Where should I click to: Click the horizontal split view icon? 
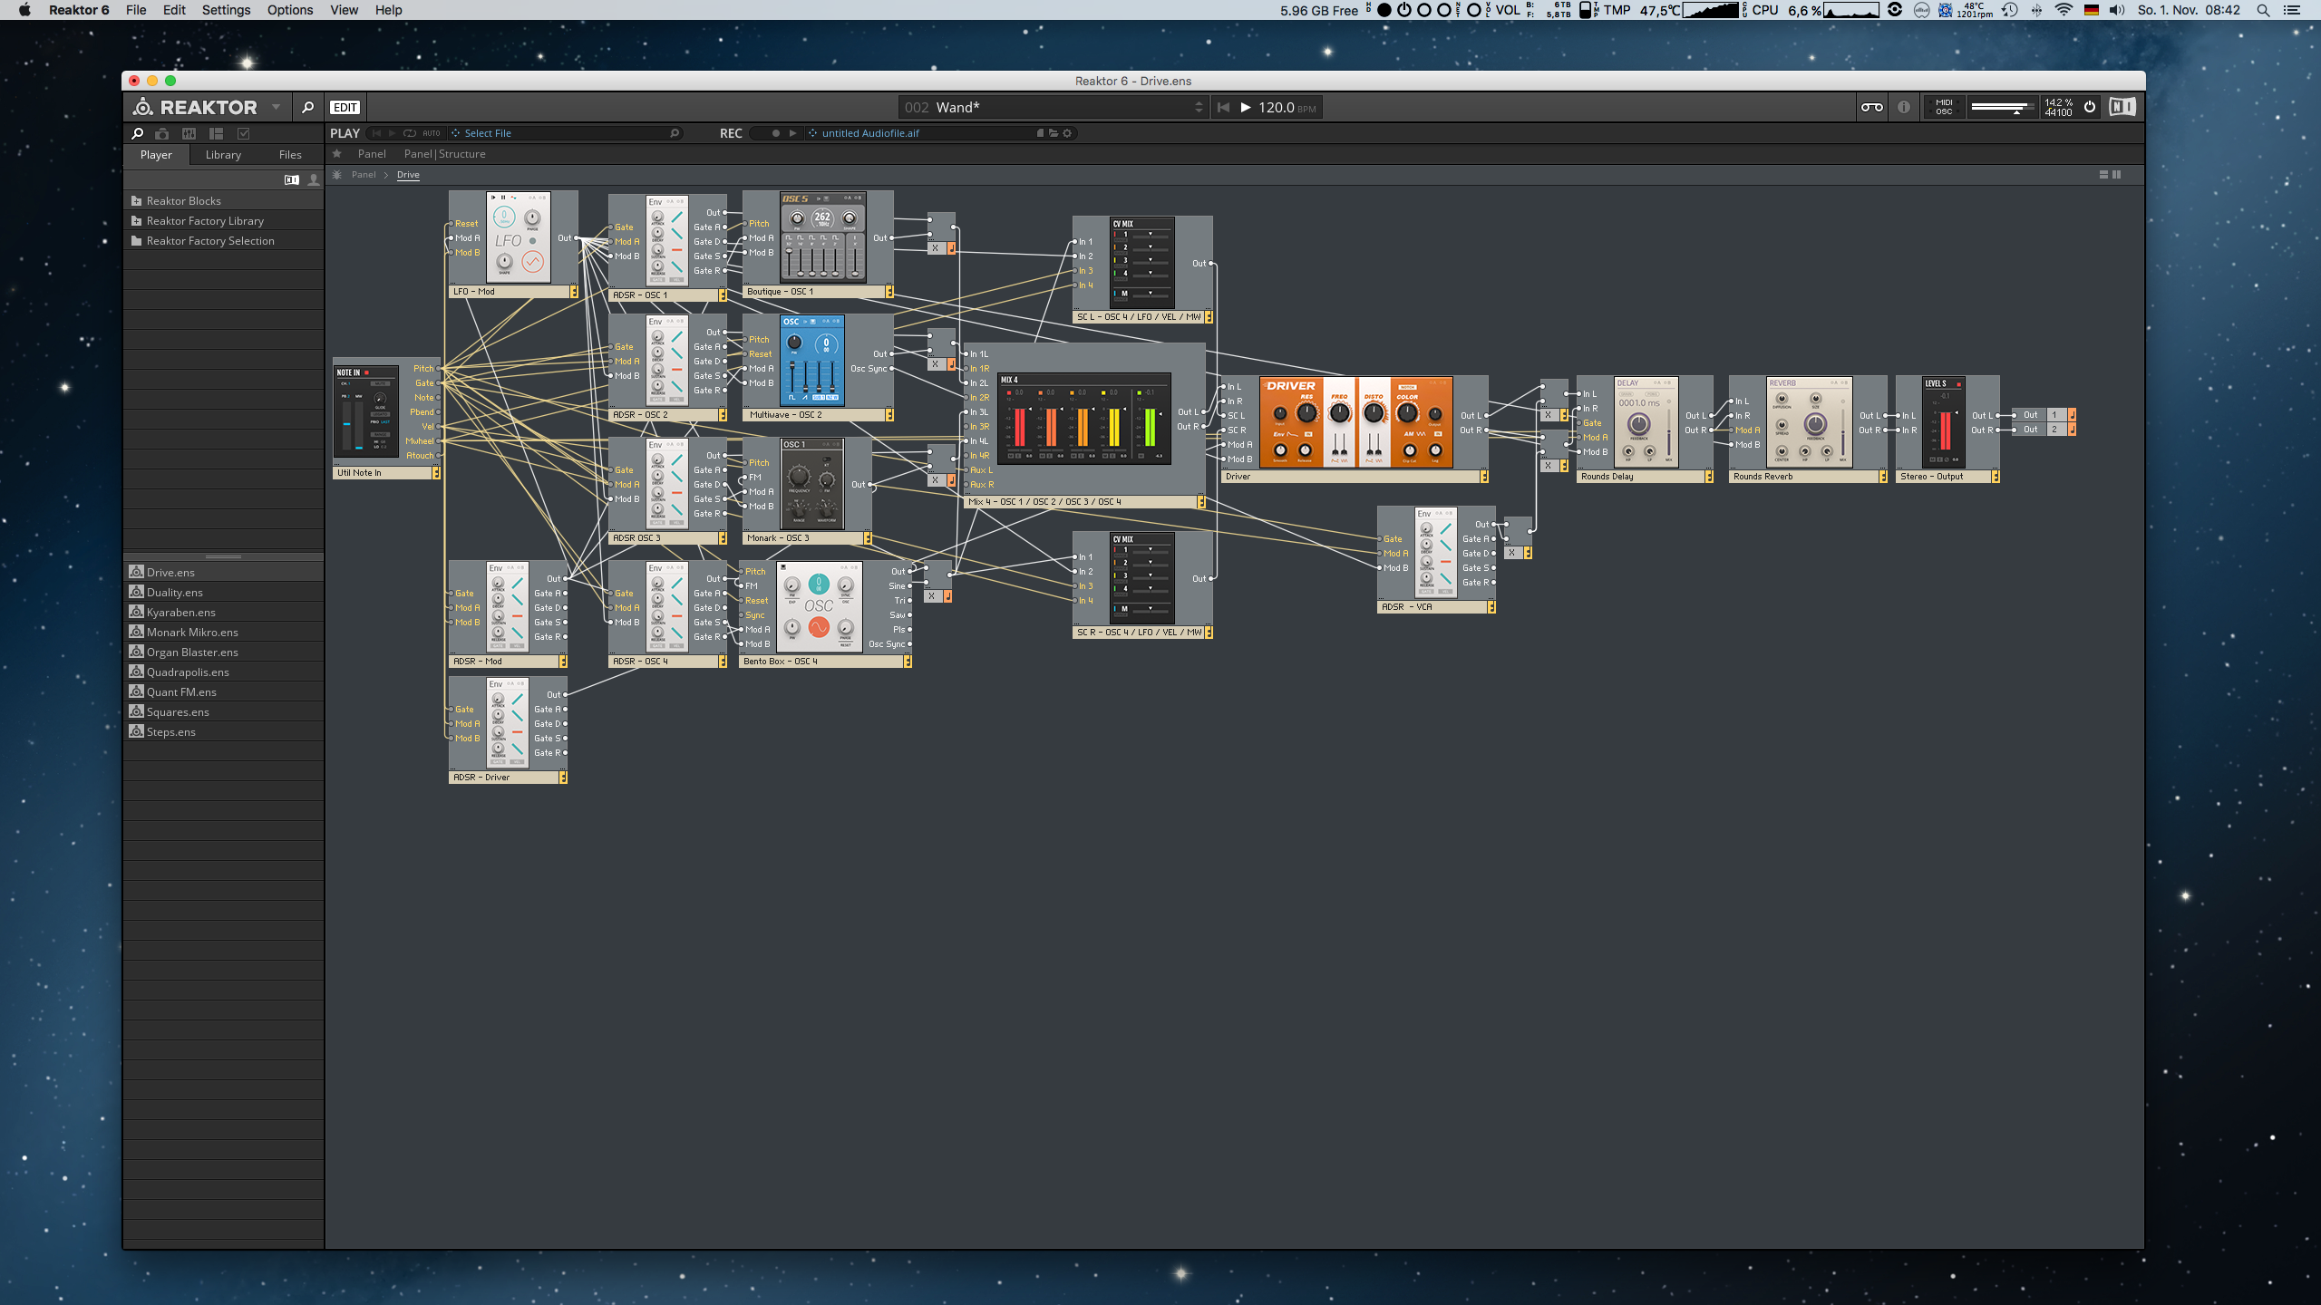pos(2103,175)
